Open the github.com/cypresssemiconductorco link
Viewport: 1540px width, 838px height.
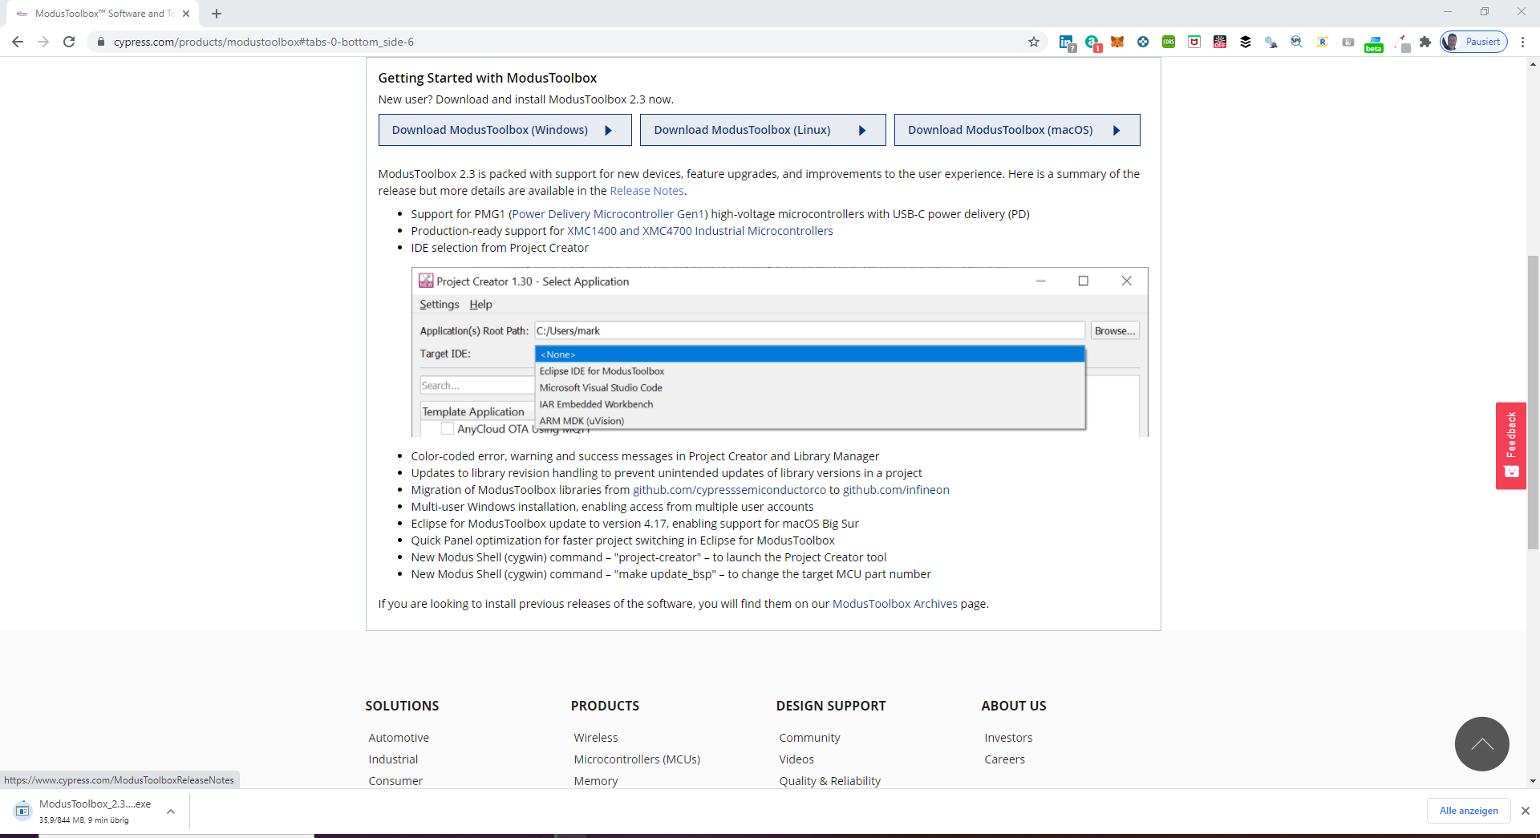(x=729, y=490)
